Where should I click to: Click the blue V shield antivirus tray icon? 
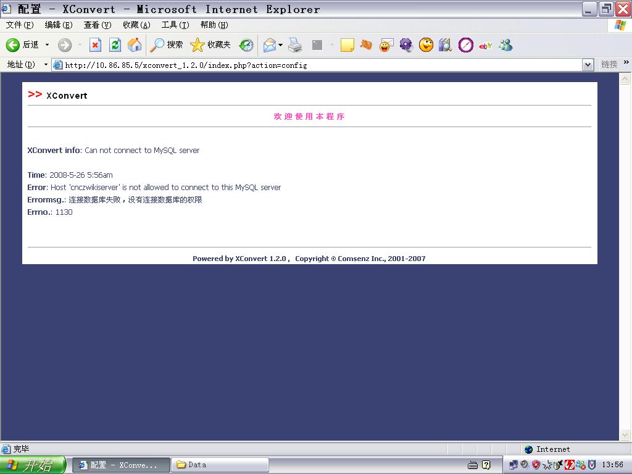click(592, 465)
